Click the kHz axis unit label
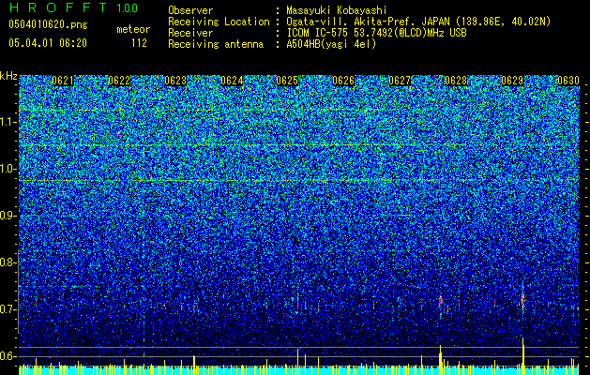 [8, 76]
